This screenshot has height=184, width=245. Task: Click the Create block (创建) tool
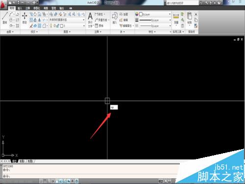pyautogui.click(x=124, y=14)
